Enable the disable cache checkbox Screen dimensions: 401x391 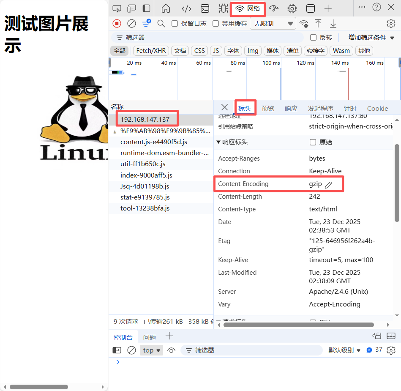click(216, 24)
